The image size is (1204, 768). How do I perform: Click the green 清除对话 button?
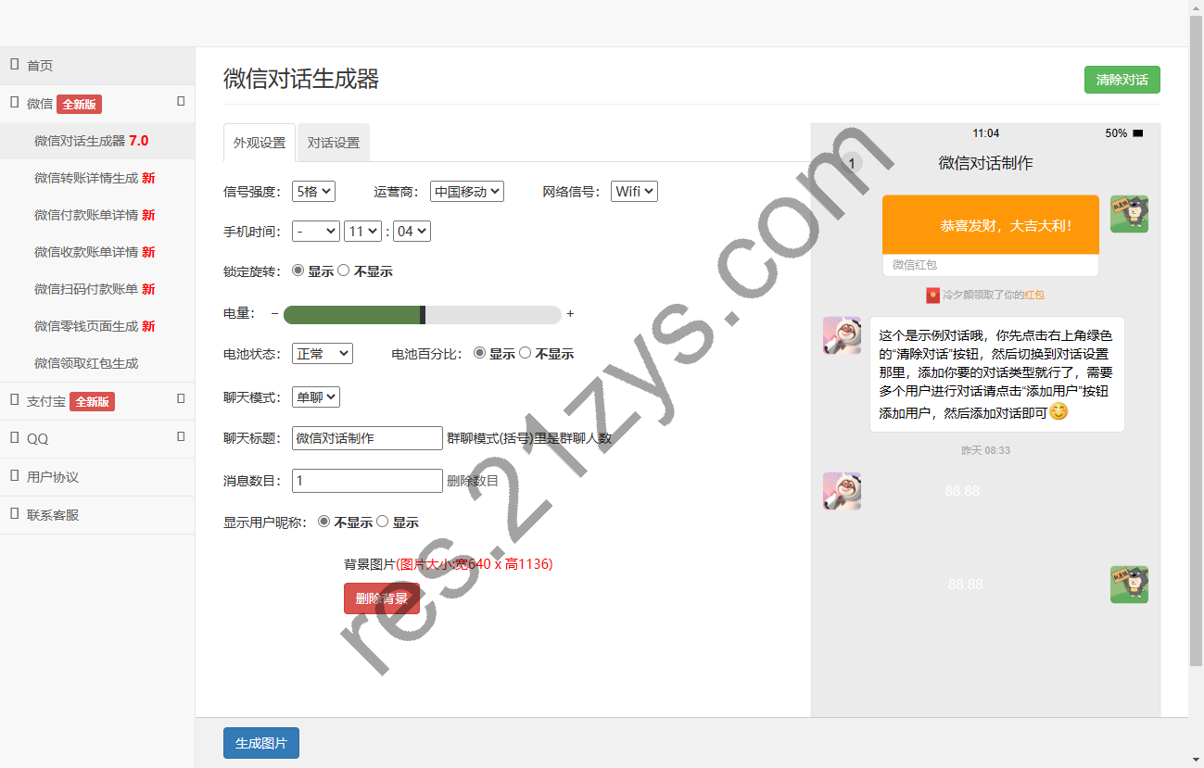pos(1122,80)
